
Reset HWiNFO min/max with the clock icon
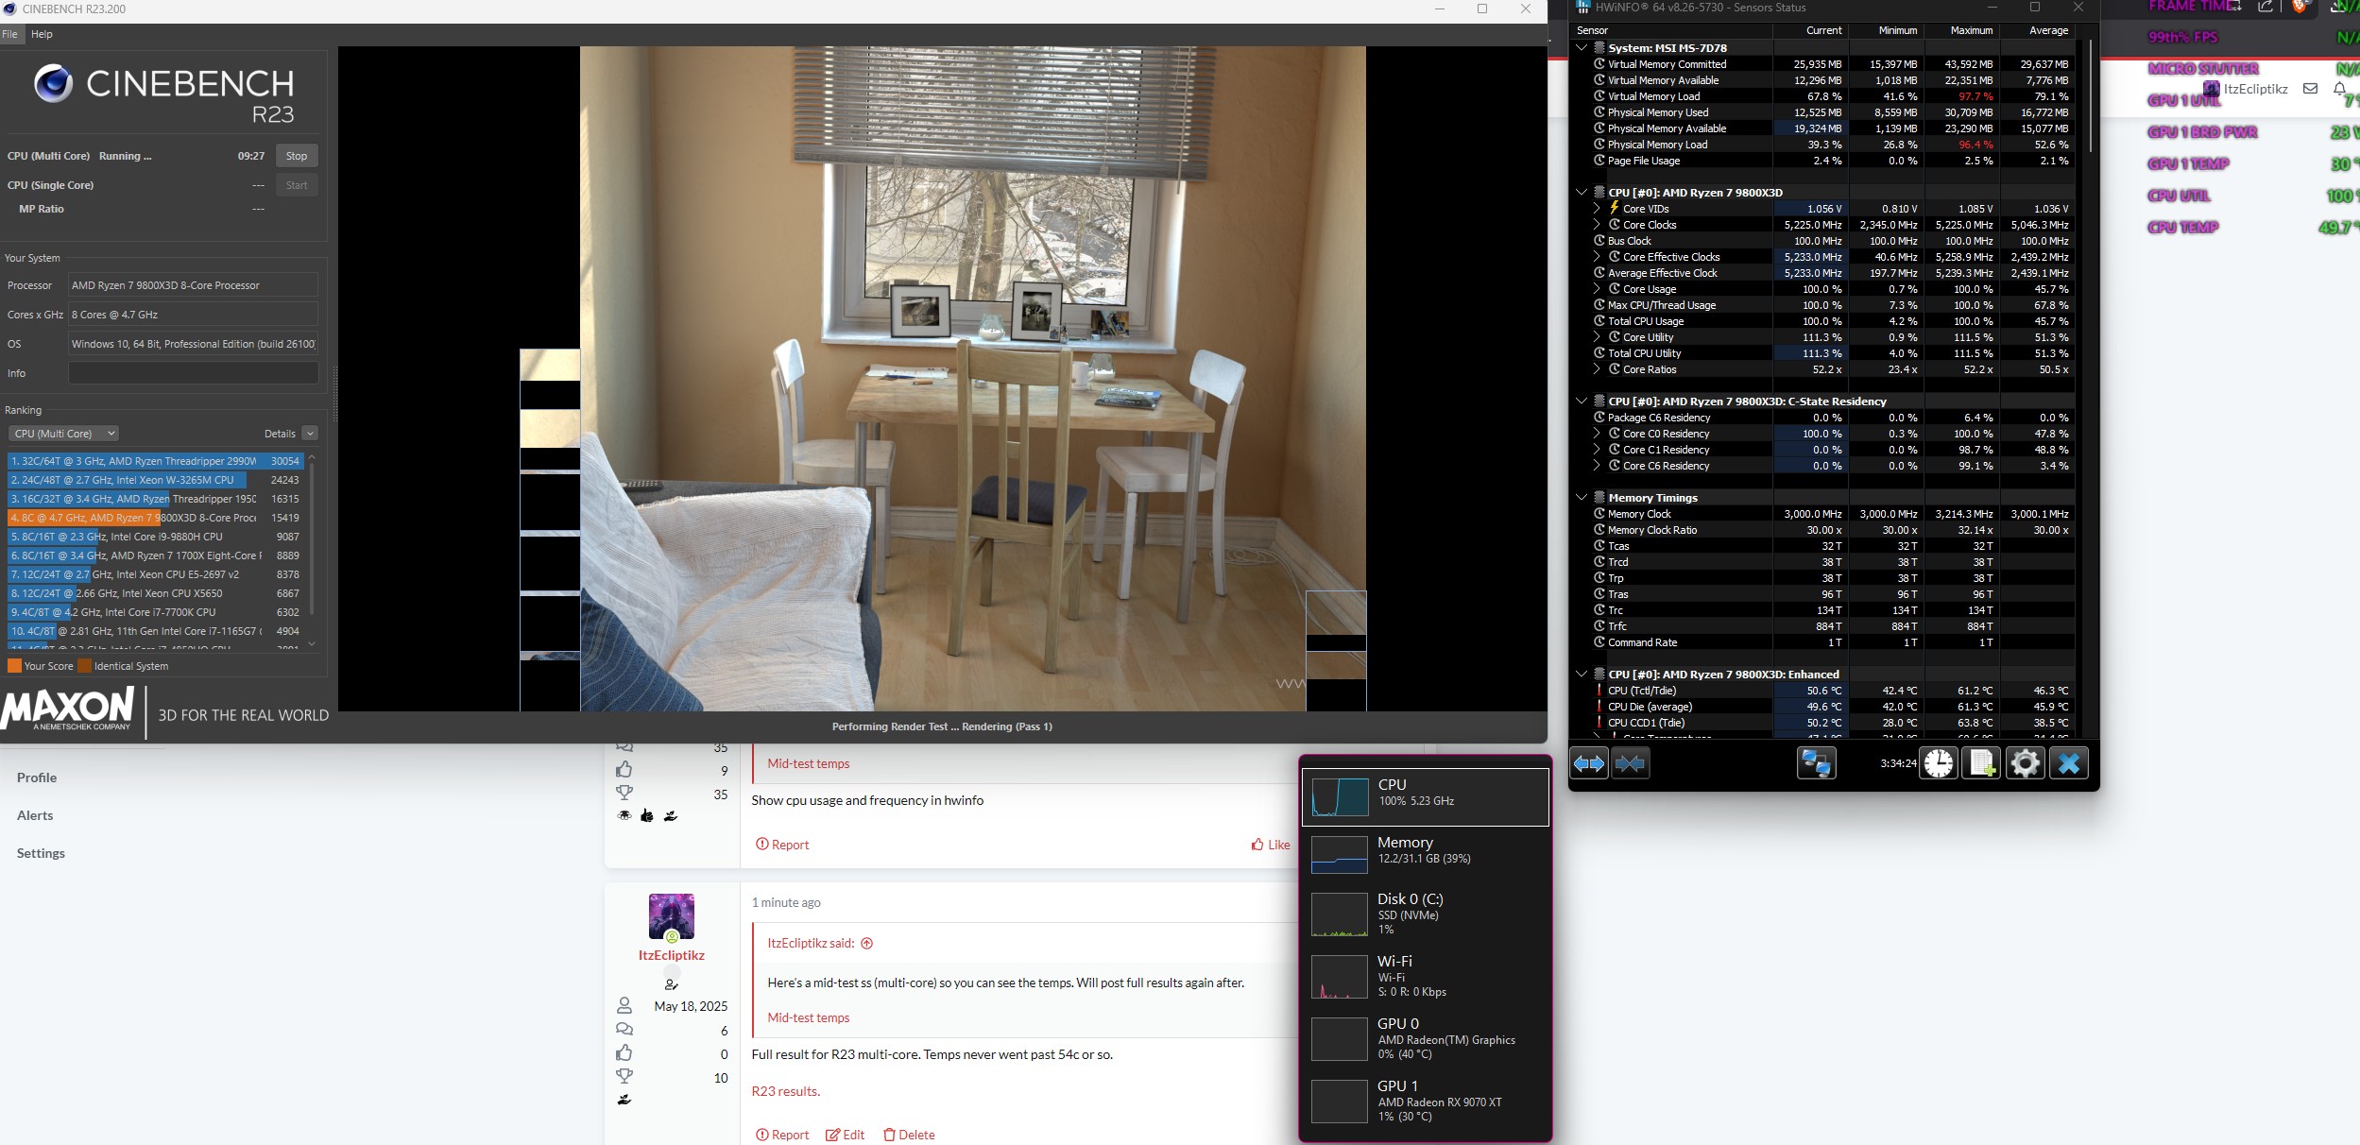pos(1939,763)
